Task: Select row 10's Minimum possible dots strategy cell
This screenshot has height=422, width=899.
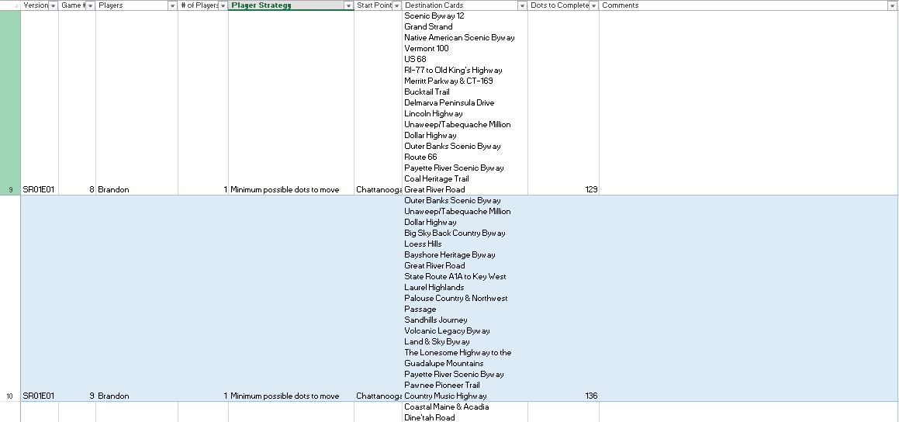Action: (291, 396)
